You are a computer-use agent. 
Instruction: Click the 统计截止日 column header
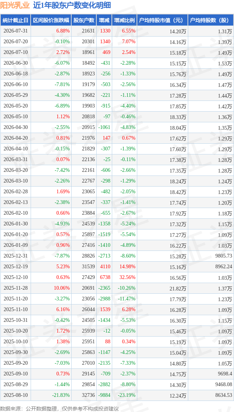(16, 20)
